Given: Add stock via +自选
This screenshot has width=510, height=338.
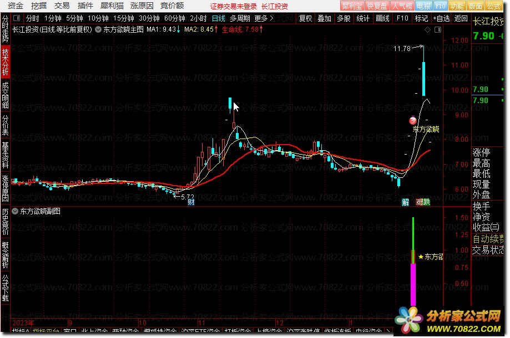Looking at the screenshot, I should click(x=441, y=18).
